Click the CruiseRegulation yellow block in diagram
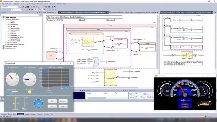Viewport: 217px width, 122px height. tap(88, 42)
